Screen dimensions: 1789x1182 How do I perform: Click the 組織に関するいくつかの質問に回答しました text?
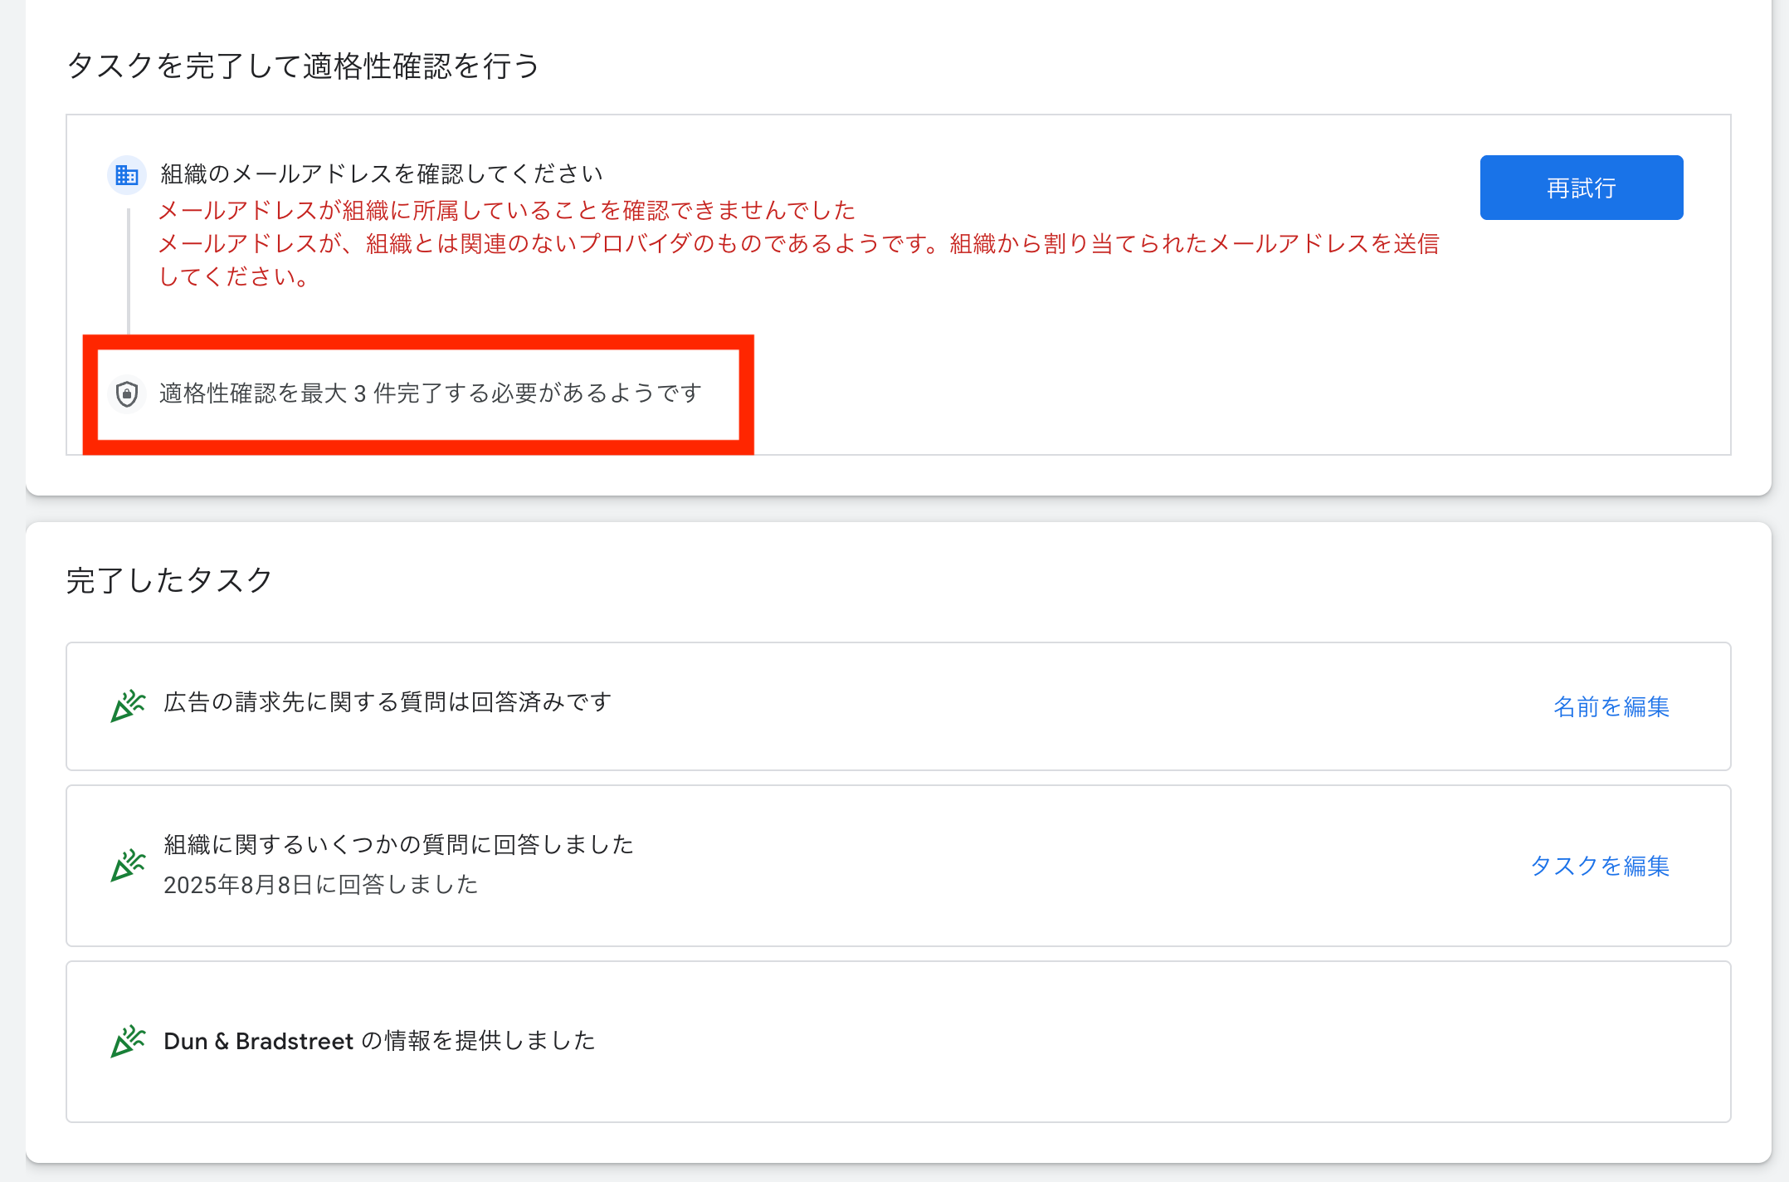398,845
